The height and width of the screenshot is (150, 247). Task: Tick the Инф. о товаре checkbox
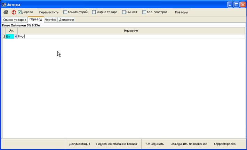tap(94, 12)
